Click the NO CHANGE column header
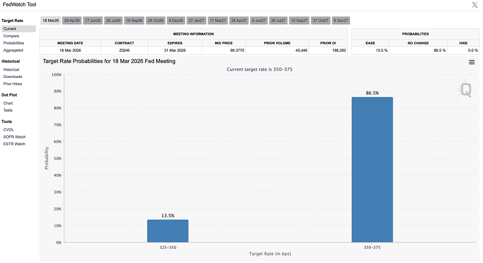This screenshot has height=263, width=483. (x=418, y=43)
